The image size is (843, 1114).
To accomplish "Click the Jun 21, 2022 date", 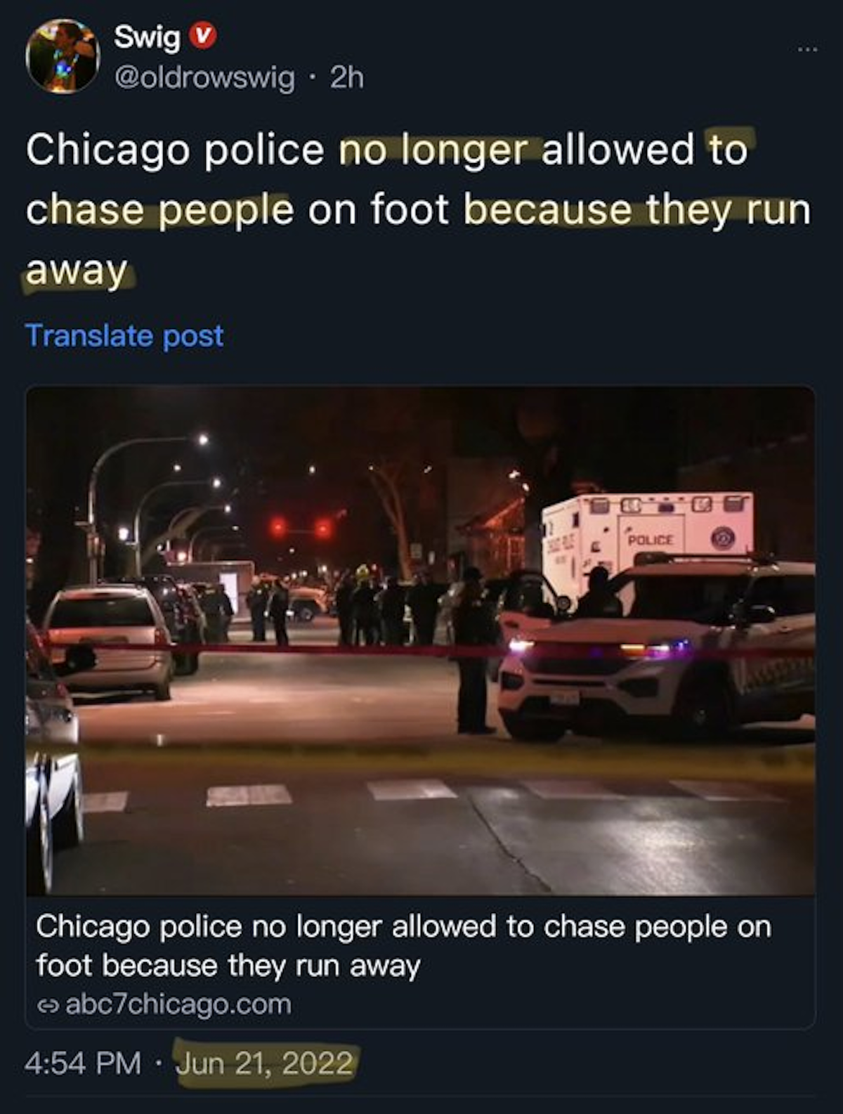I will click(265, 1063).
